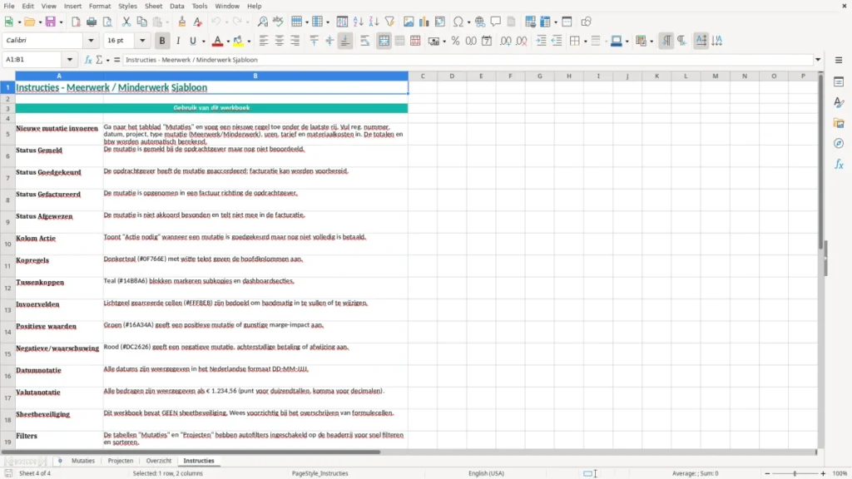Viewport: 852px width, 479px height.
Task: Format cell as percent
Action: (455, 41)
